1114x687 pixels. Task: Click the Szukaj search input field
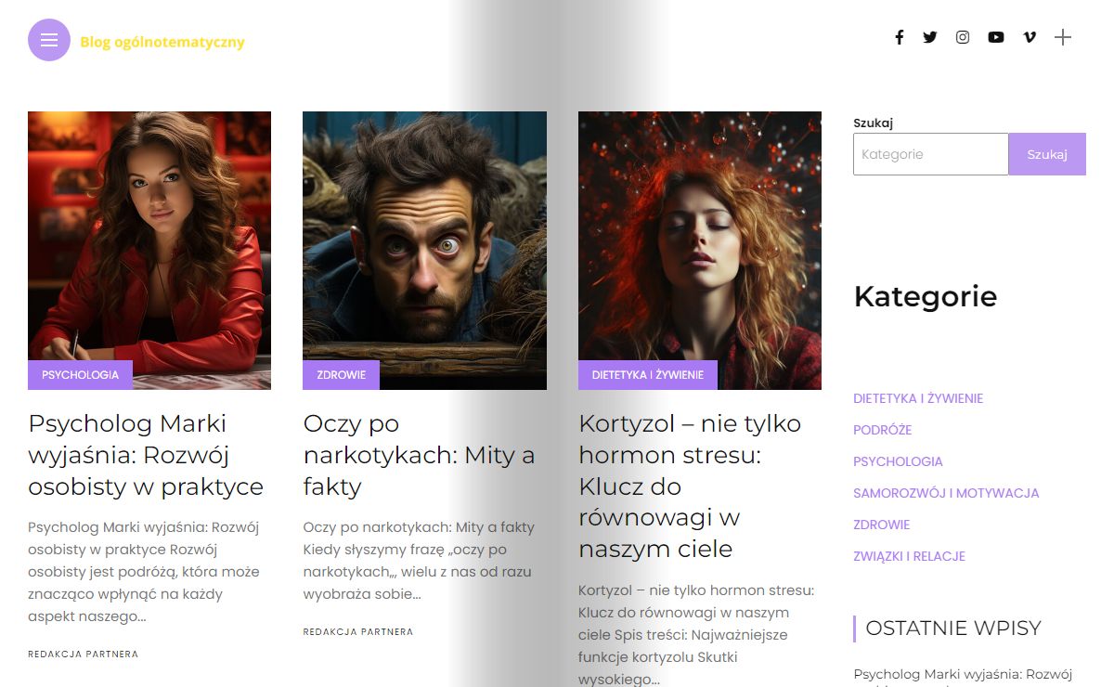(x=931, y=154)
